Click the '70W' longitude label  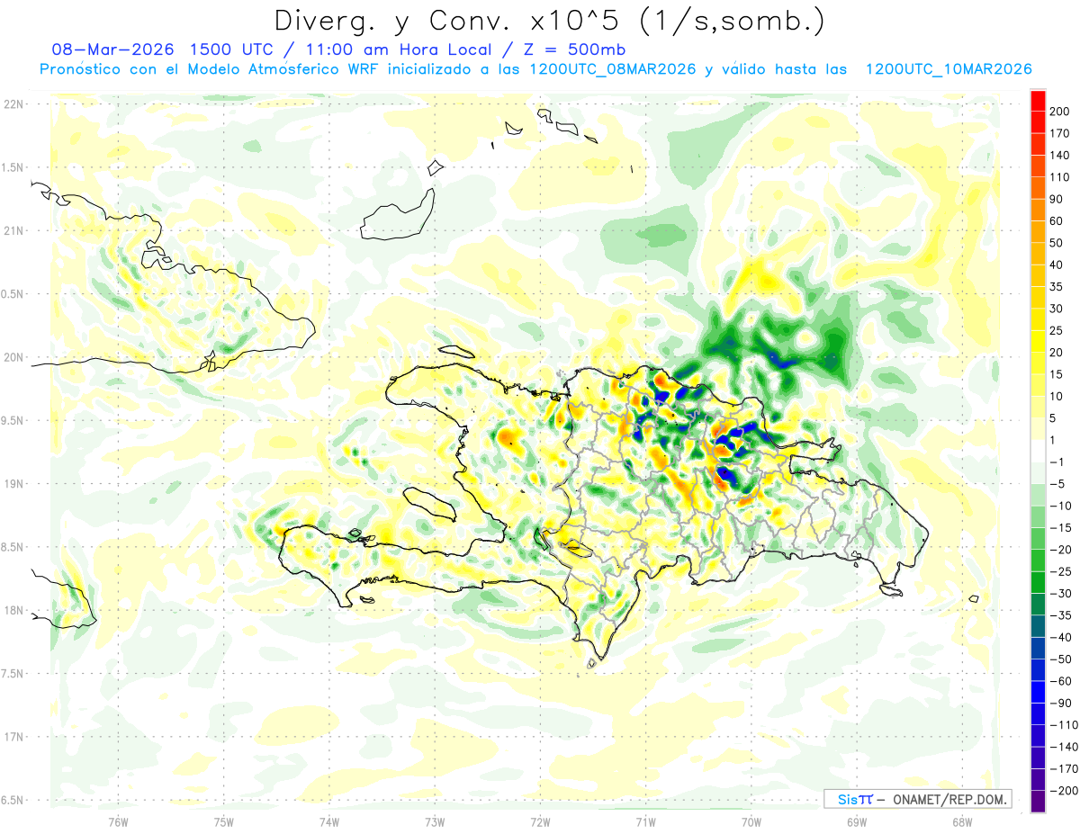[751, 821]
